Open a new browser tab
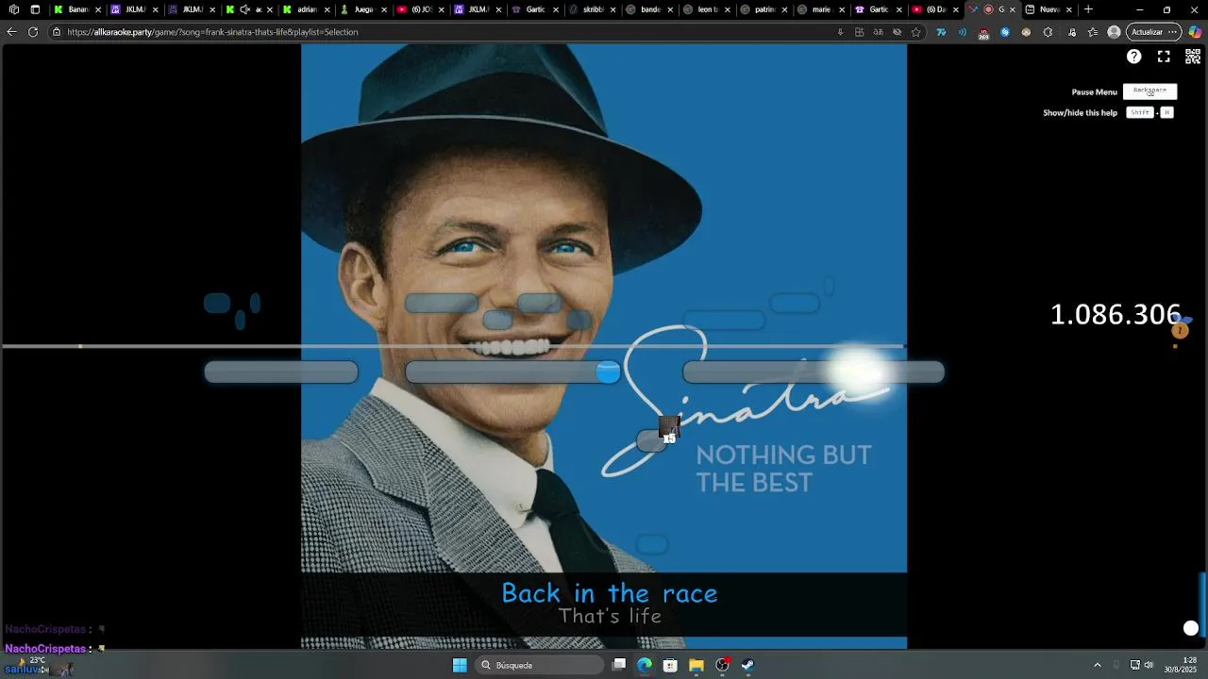The width and height of the screenshot is (1208, 679). coord(1088,9)
